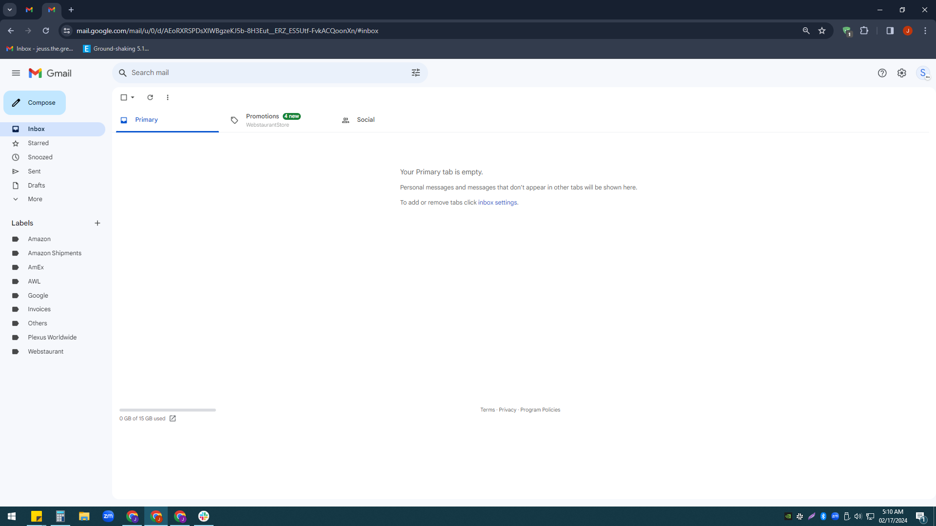
Task: Open the Gmail main menu hamburger icon
Action: [x=16, y=73]
